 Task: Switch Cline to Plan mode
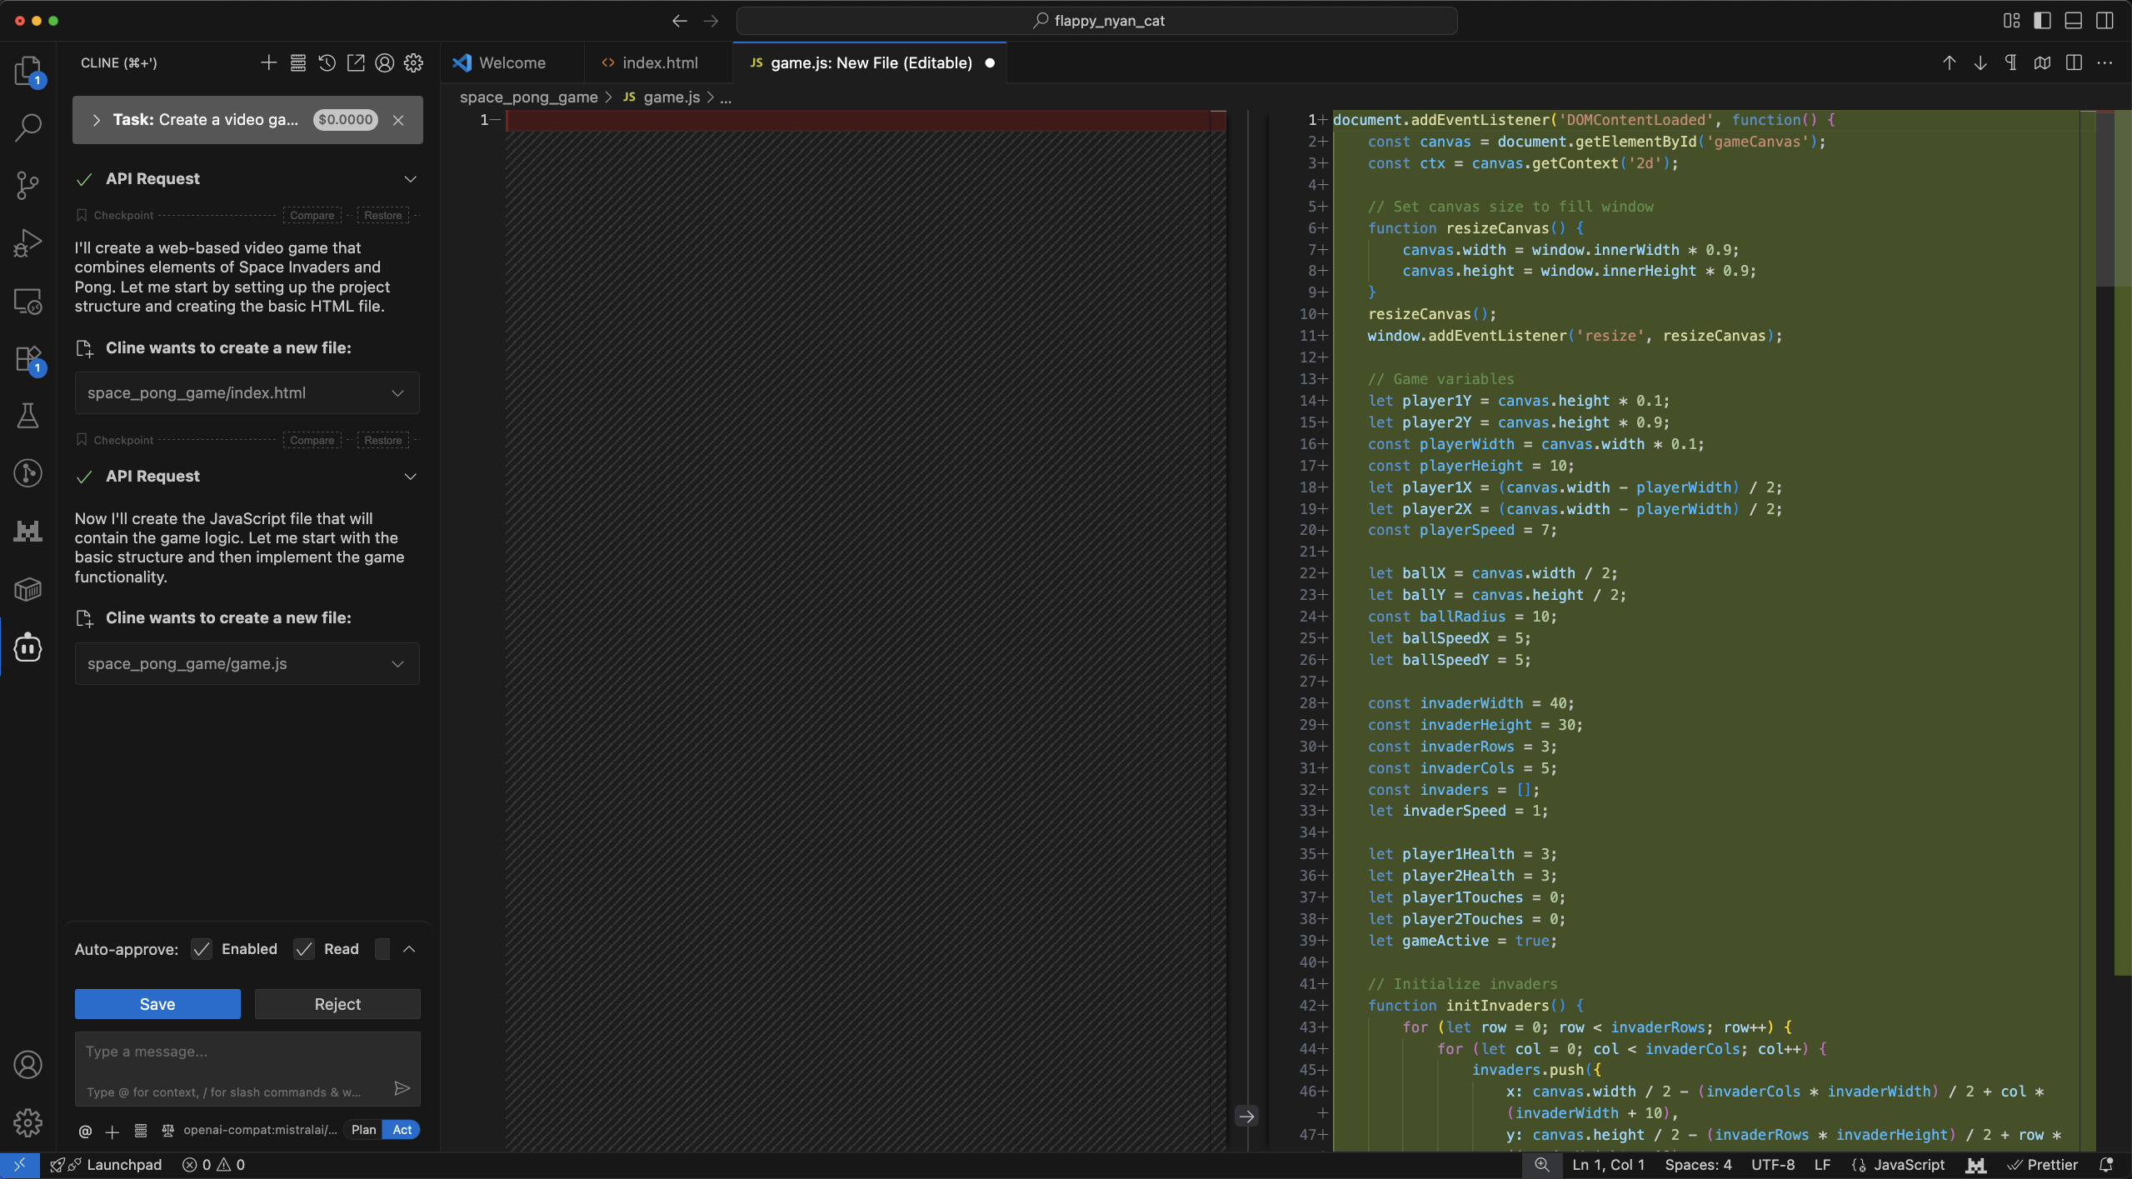pyautogui.click(x=363, y=1130)
